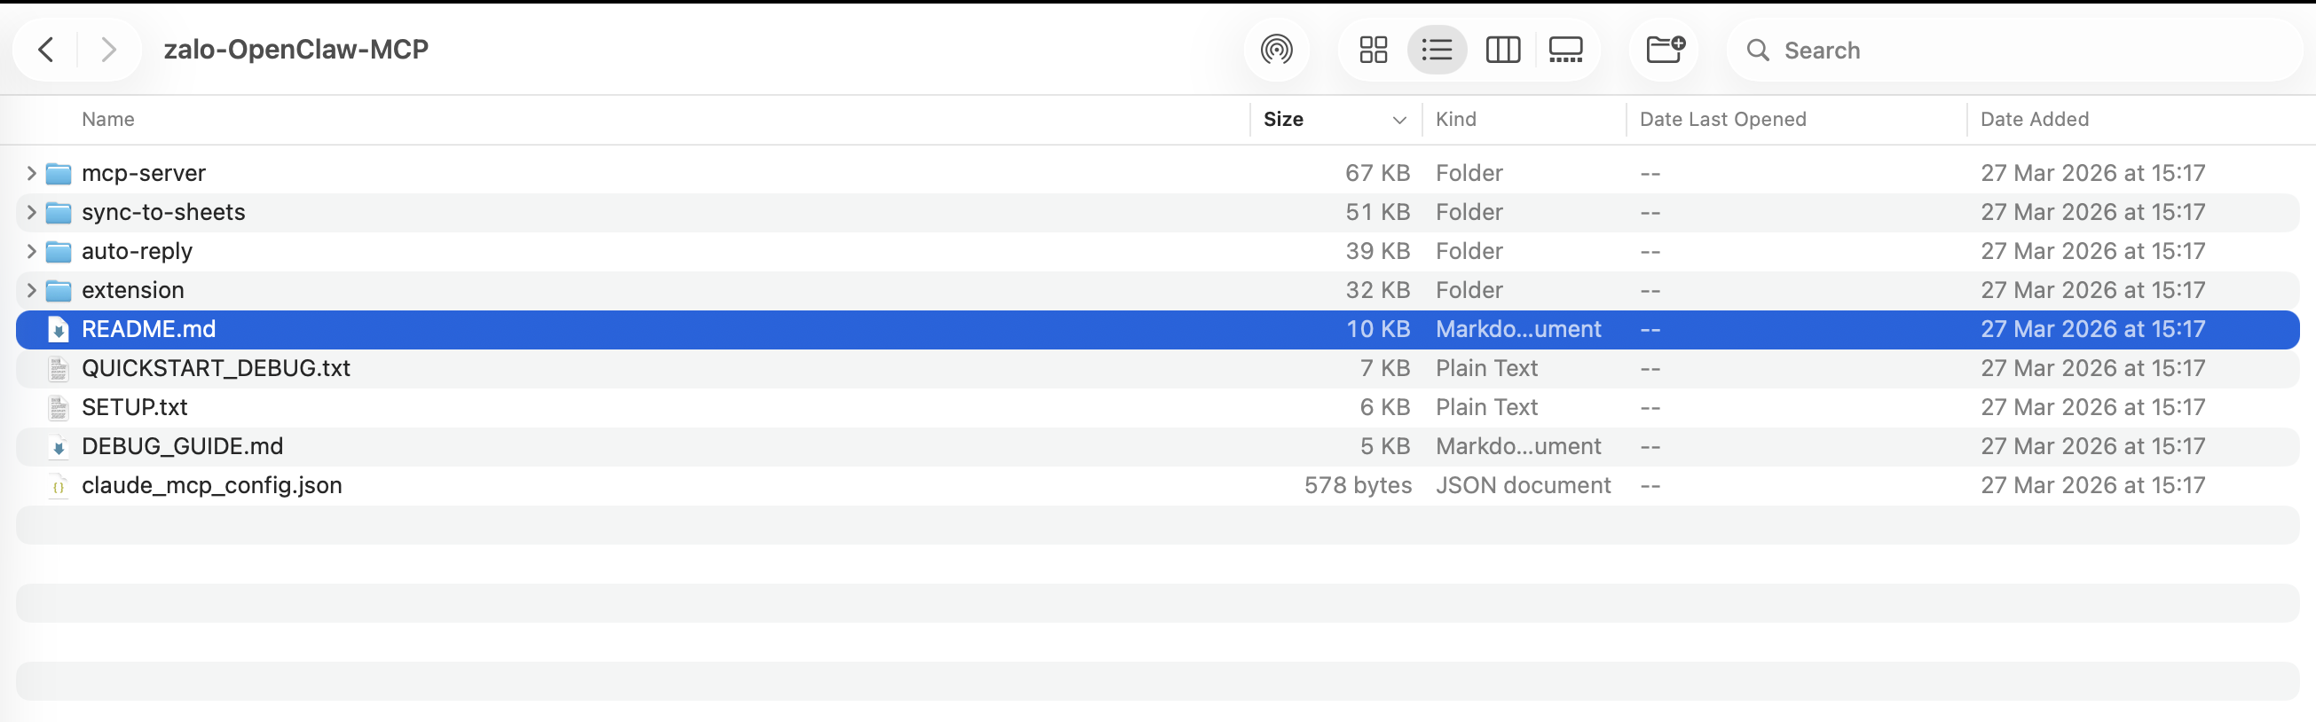Screen dimensions: 2316x722
Task: Focus the Search field
Action: coord(2014,50)
